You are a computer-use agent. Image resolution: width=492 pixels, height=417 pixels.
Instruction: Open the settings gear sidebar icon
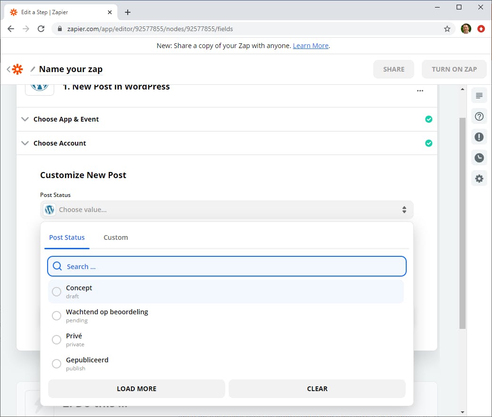coord(479,179)
